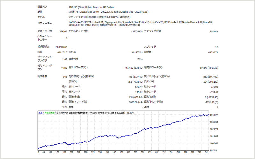Click the green equity legend label
The image size is (255, 159).
pos(49,113)
